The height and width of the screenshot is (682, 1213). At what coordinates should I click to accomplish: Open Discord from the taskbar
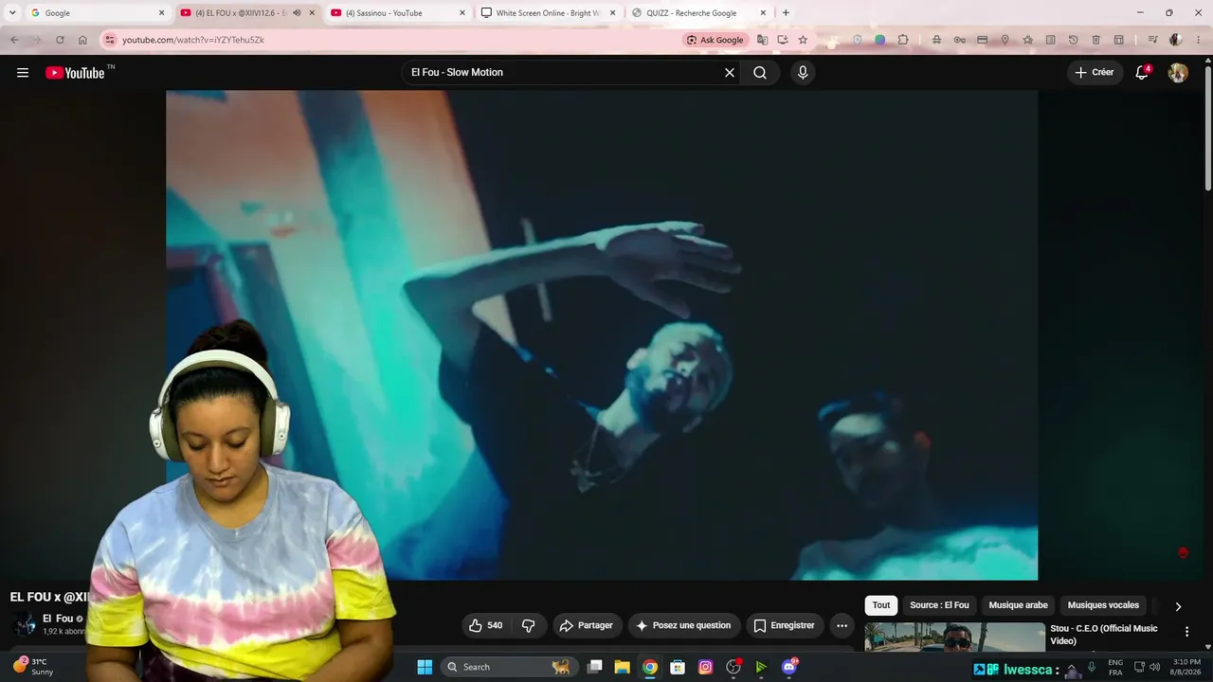pos(789,667)
